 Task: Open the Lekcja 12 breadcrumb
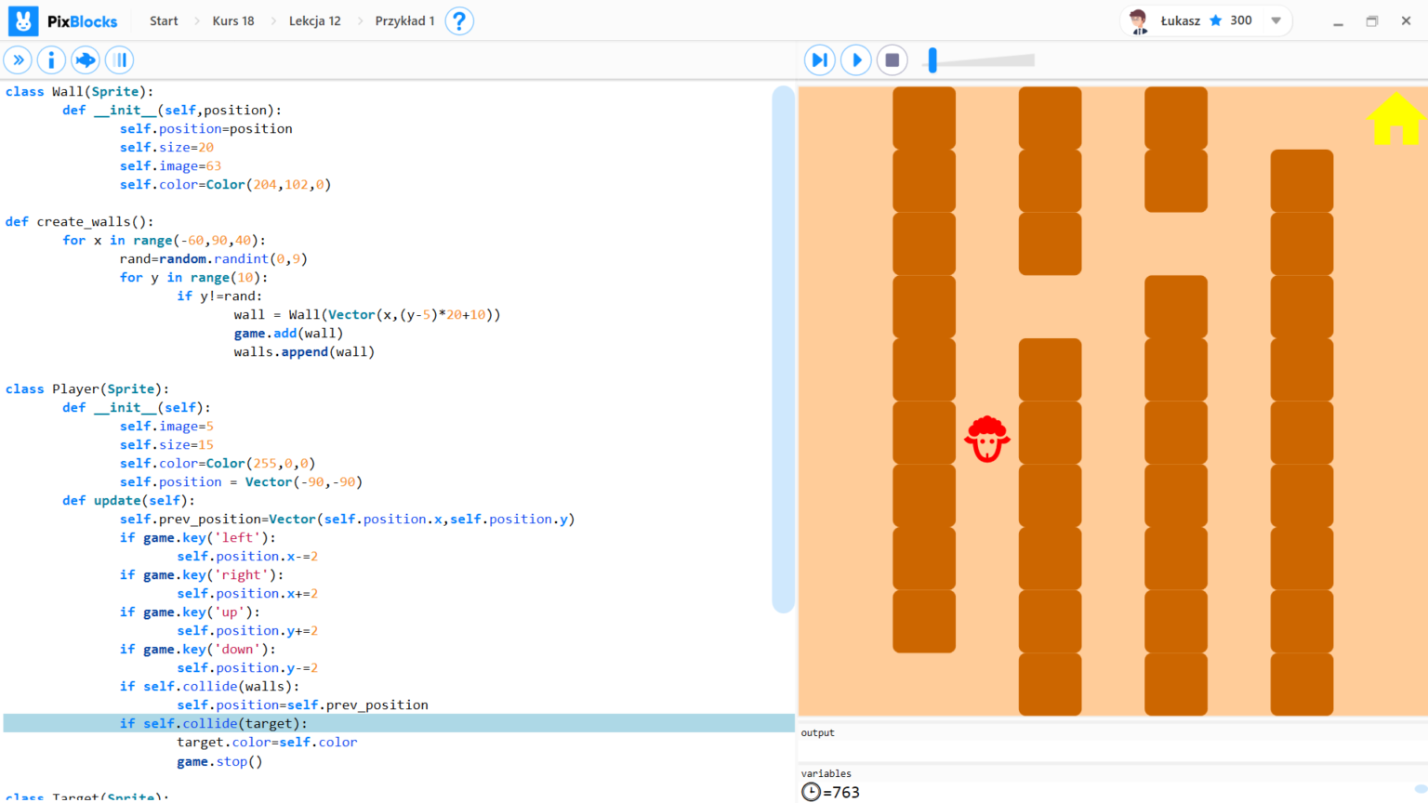(x=314, y=20)
